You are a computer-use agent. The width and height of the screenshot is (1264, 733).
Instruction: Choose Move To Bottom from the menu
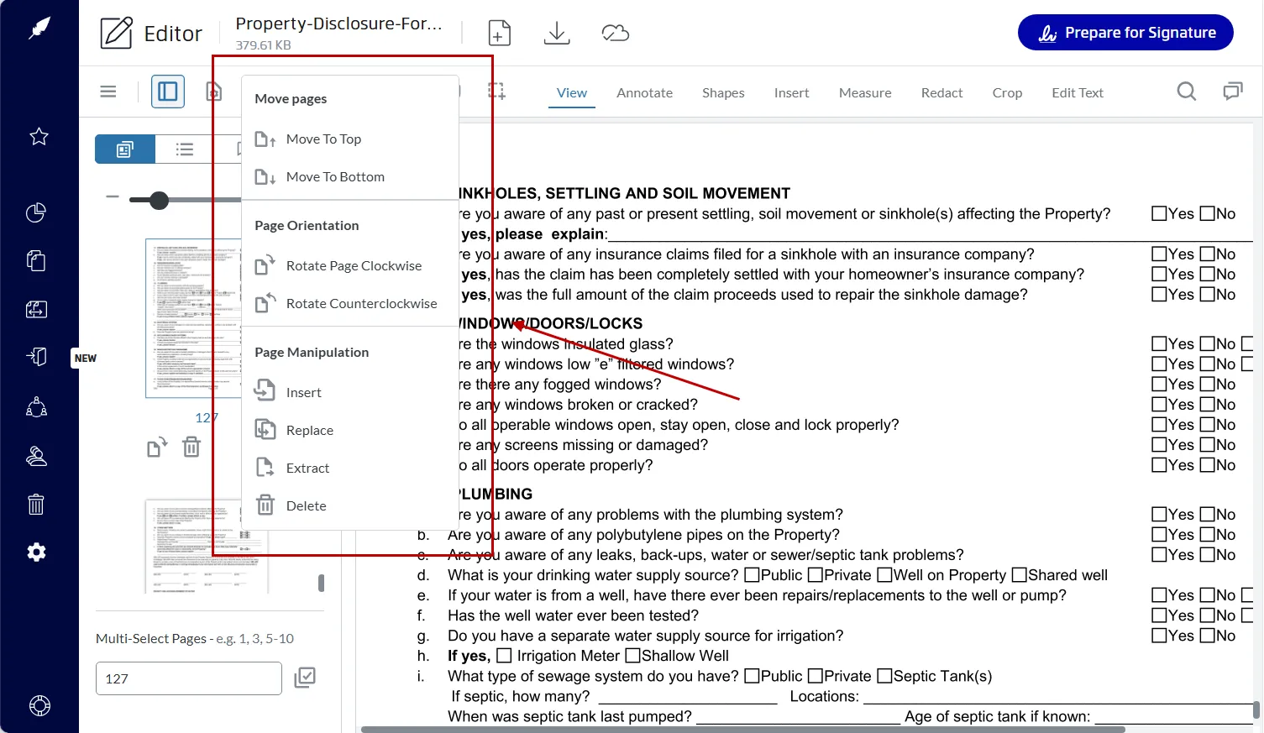[335, 177]
